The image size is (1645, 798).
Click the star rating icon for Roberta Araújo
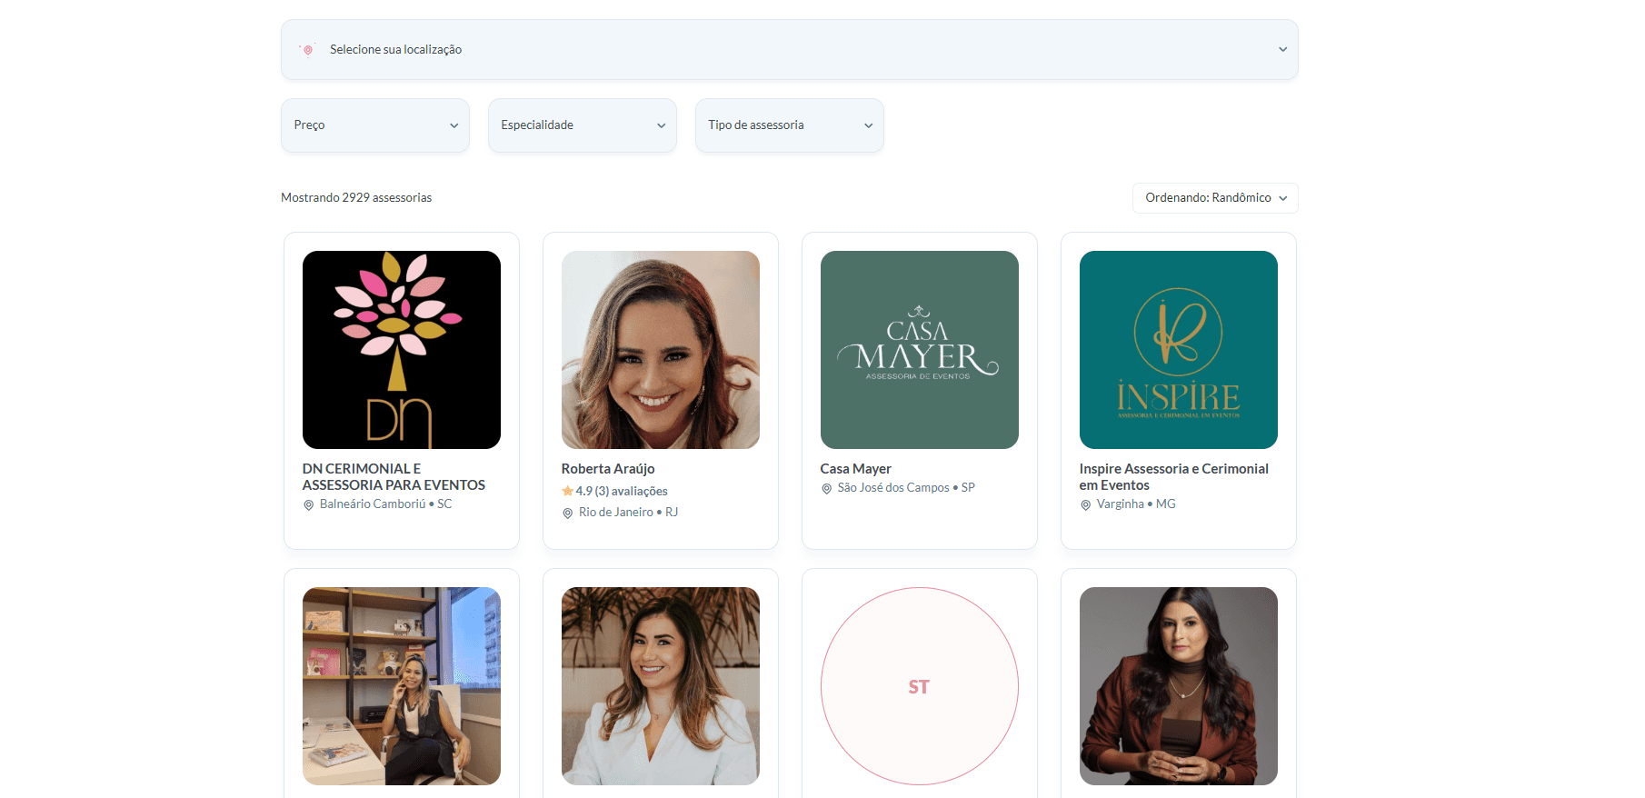pos(567,491)
